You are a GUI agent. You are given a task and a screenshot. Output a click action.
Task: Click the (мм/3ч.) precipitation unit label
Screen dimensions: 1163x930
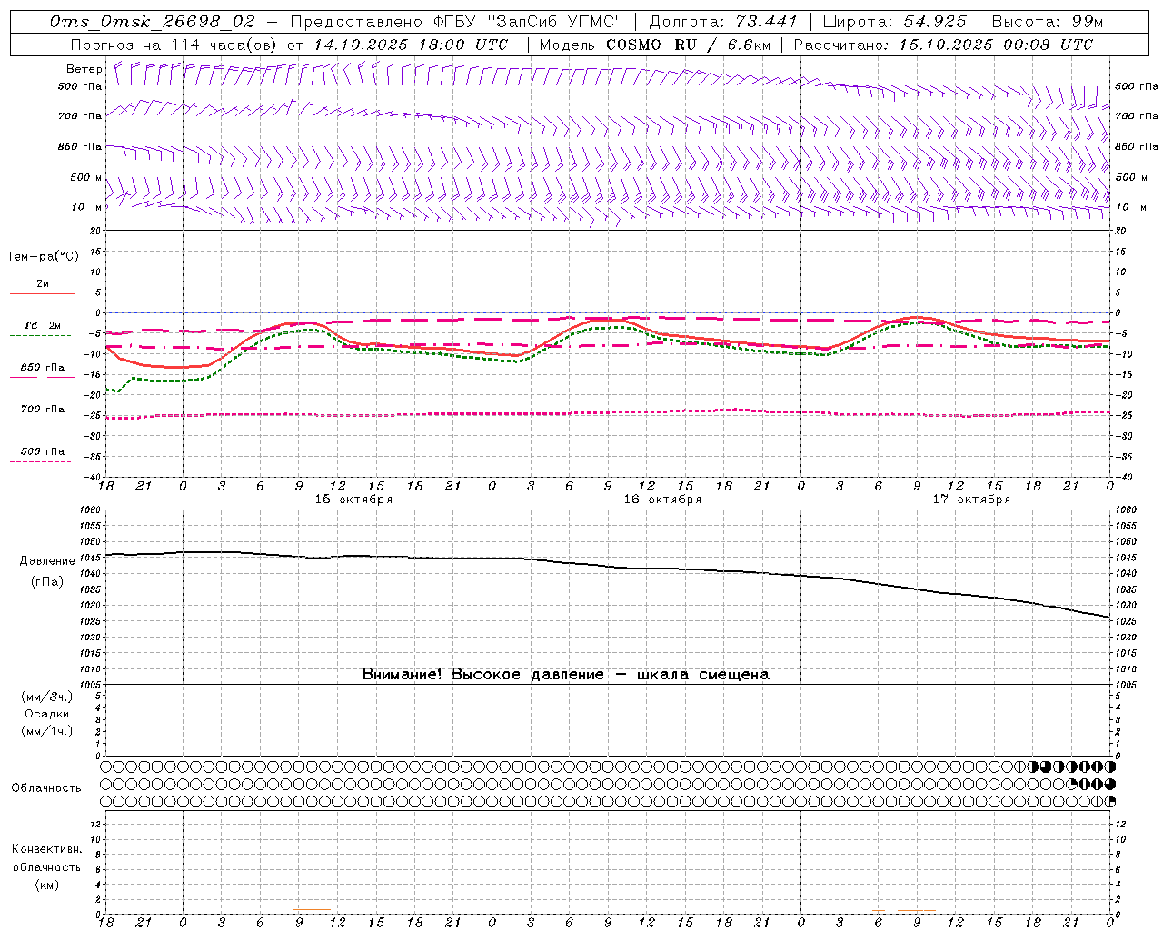(47, 697)
